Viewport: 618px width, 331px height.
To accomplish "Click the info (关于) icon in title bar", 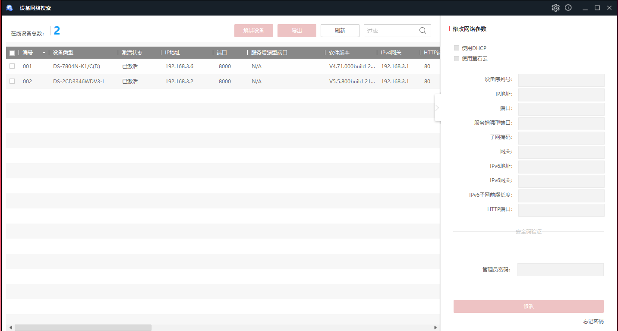I will pyautogui.click(x=568, y=7).
